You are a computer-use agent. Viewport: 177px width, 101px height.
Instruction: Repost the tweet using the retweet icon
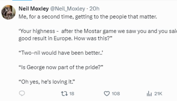(64, 94)
